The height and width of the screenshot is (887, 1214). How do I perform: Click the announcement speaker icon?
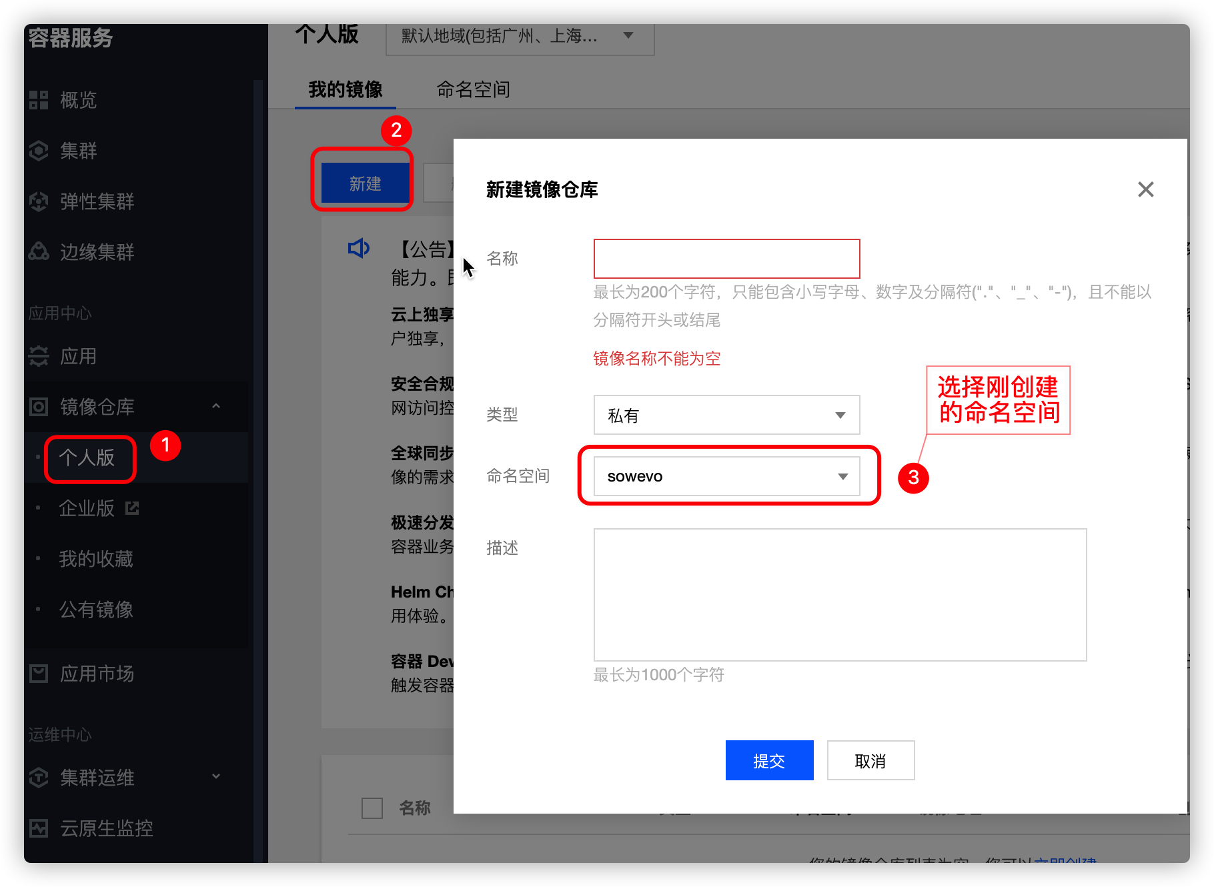358,248
